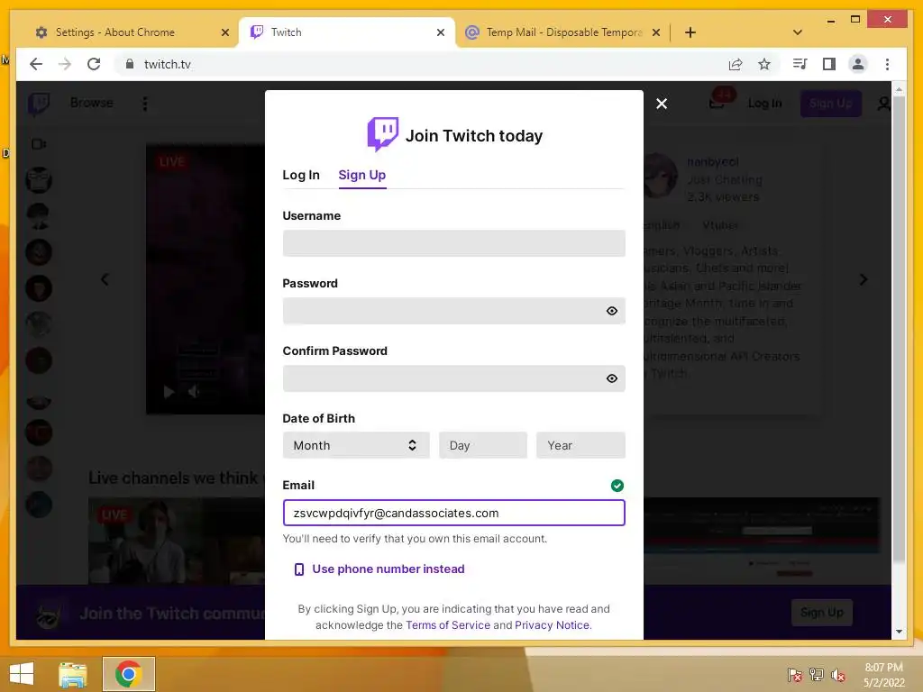
Task: Close the Settings - About Chrome tab
Action: click(224, 32)
